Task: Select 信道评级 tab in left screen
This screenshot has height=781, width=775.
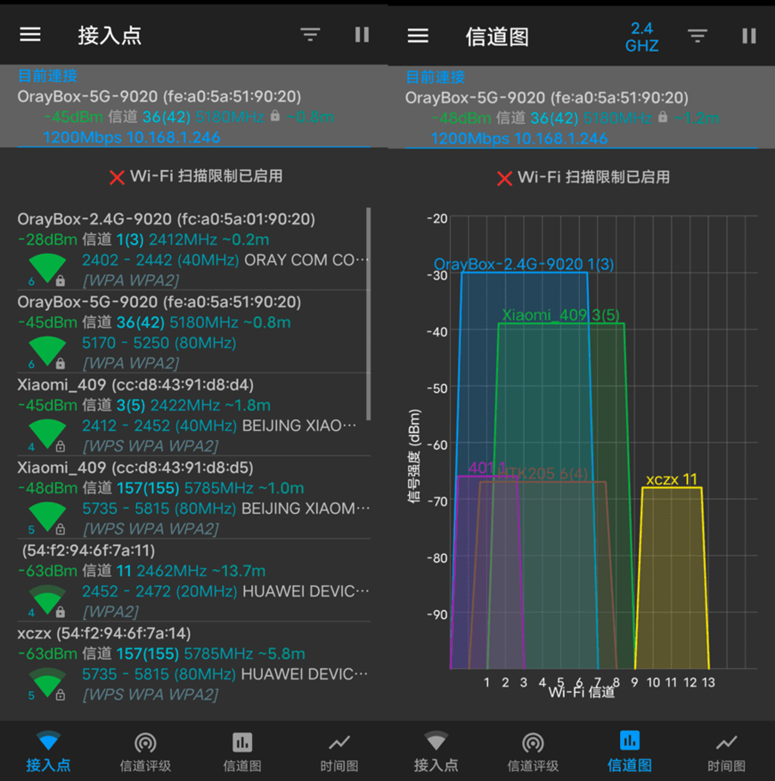Action: click(145, 751)
